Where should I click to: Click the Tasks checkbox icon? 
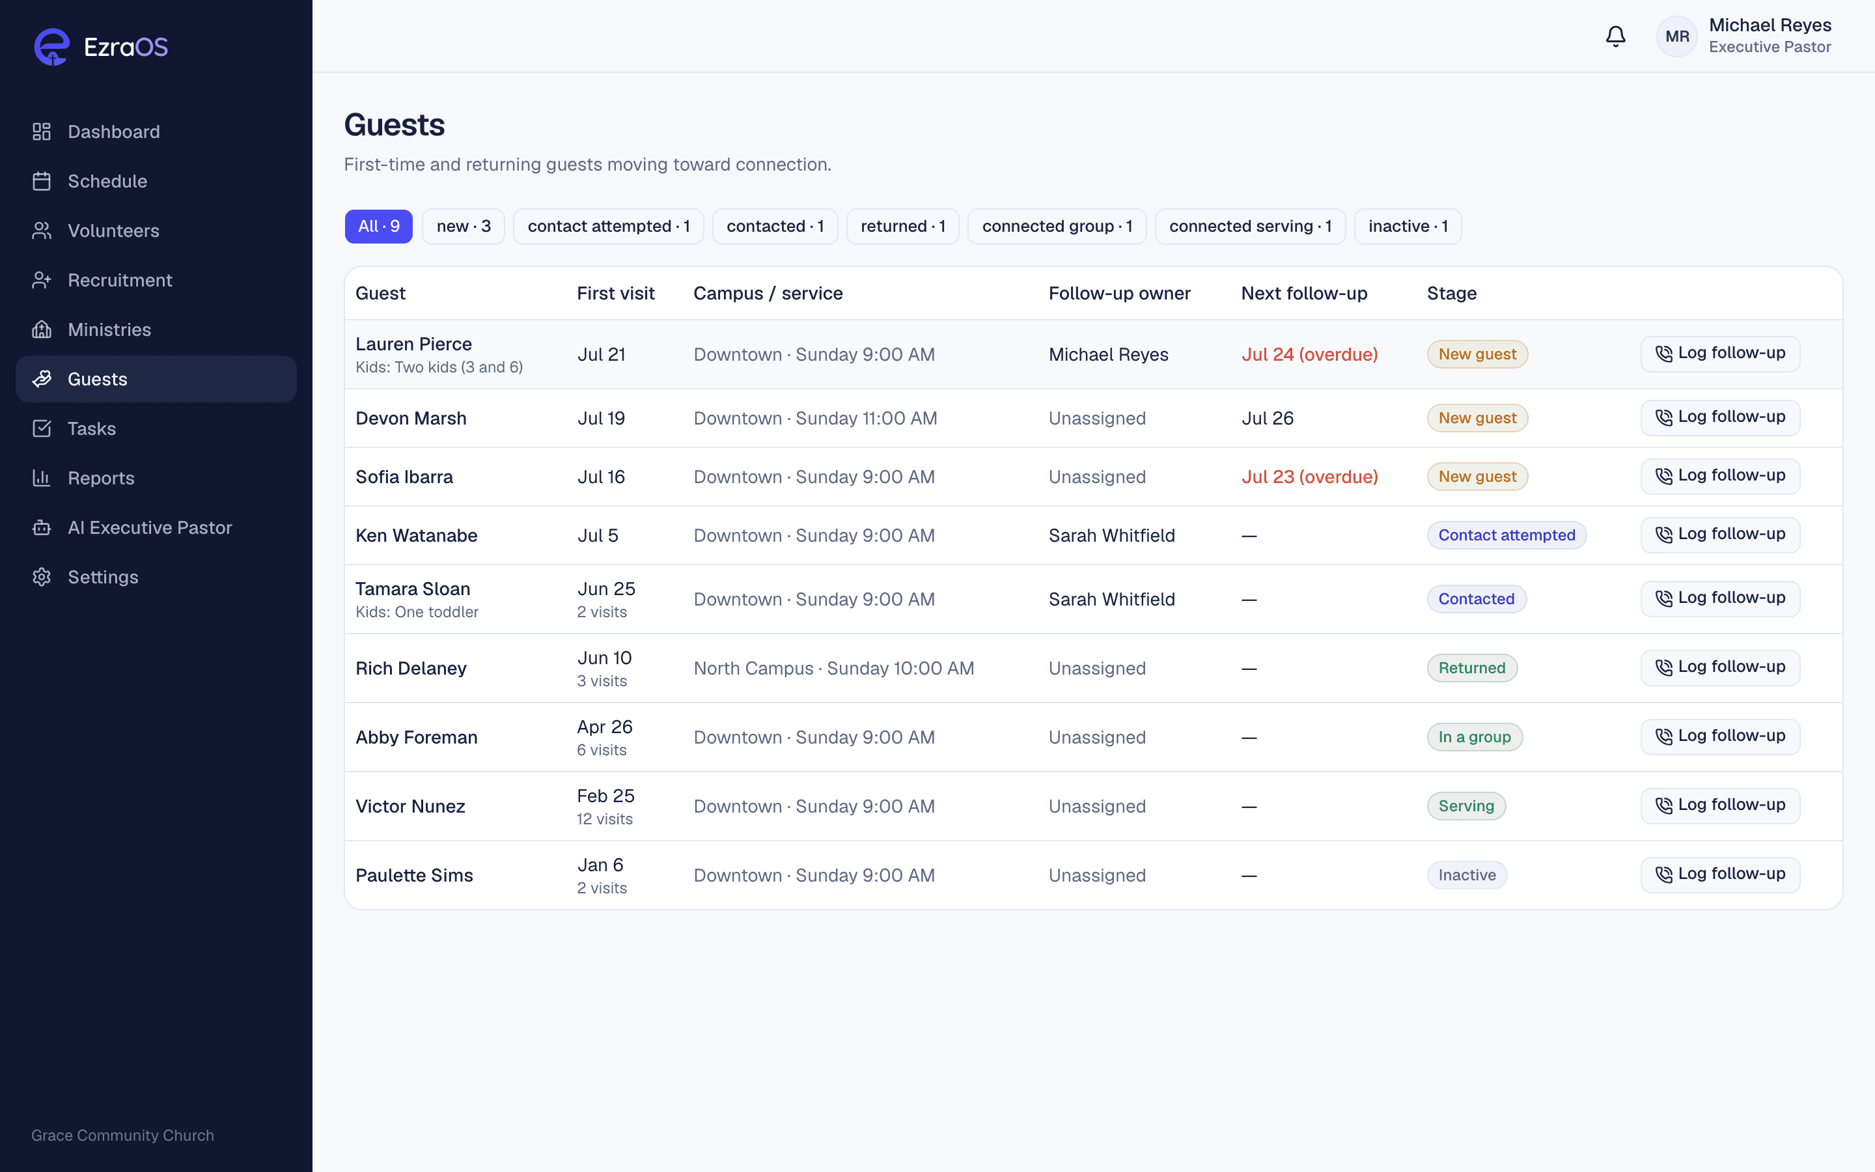tap(42, 428)
